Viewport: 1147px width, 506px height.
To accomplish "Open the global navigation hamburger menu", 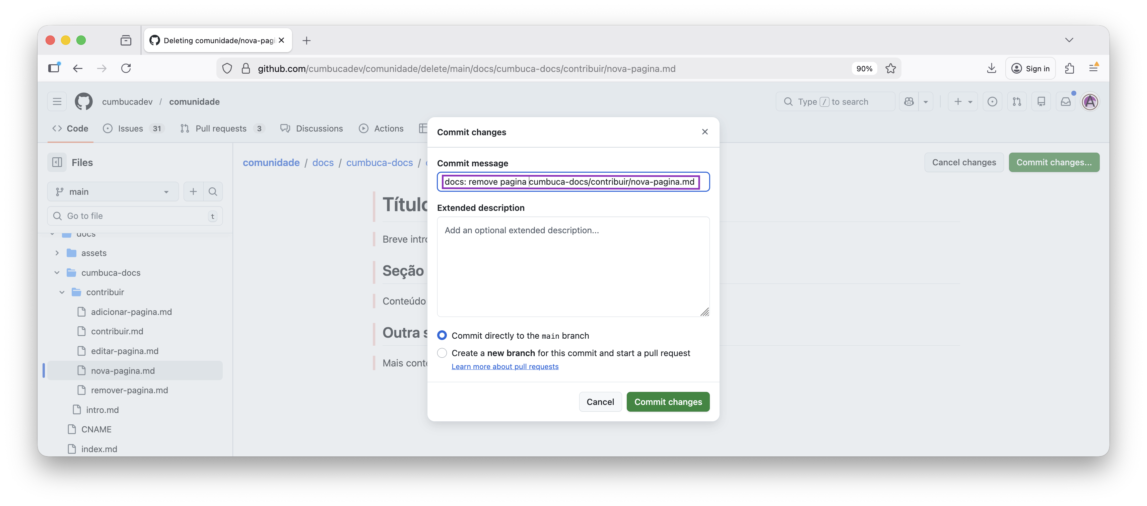I will coord(57,101).
